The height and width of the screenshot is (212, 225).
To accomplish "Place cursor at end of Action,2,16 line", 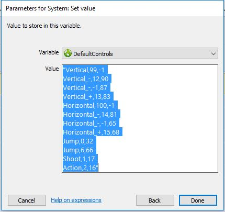I will pos(98,168).
